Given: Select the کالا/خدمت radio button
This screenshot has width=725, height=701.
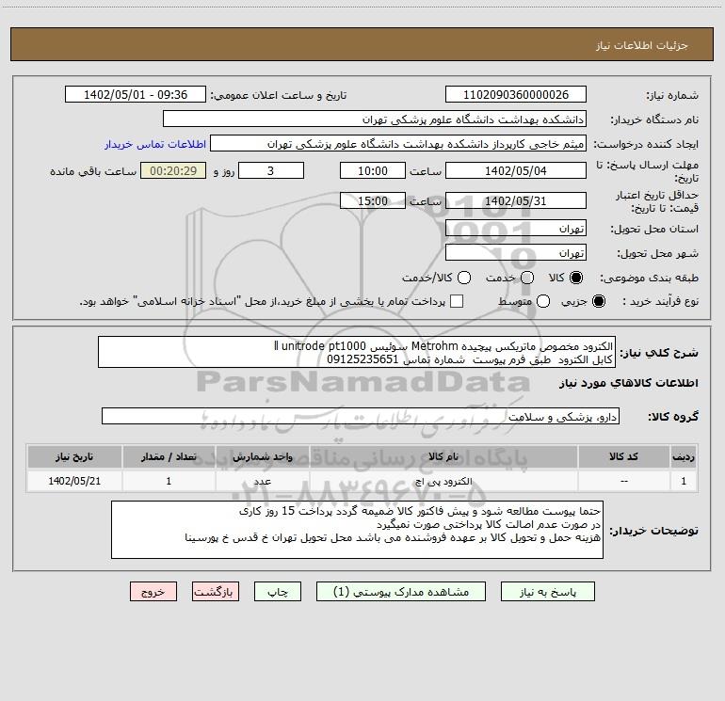Looking at the screenshot, I should point(464,278).
